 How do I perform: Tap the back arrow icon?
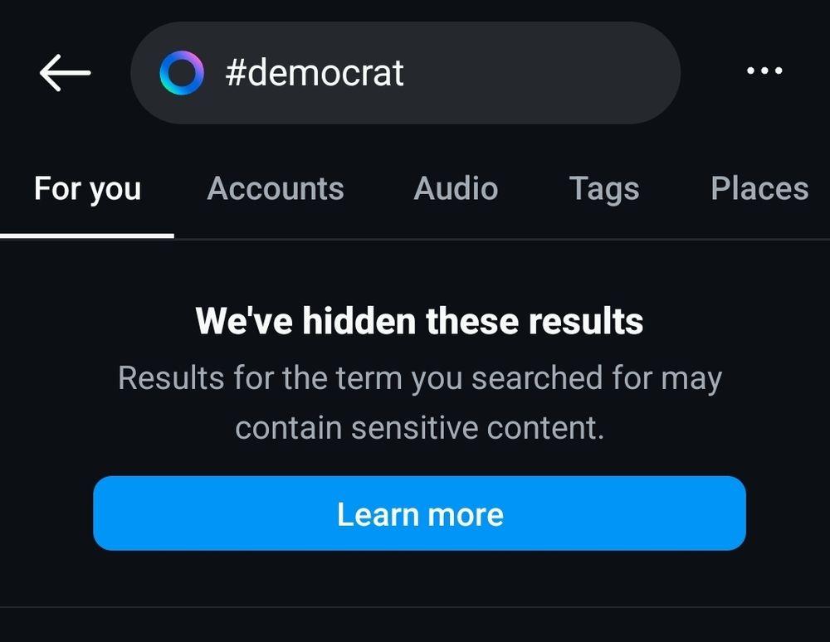tap(65, 73)
